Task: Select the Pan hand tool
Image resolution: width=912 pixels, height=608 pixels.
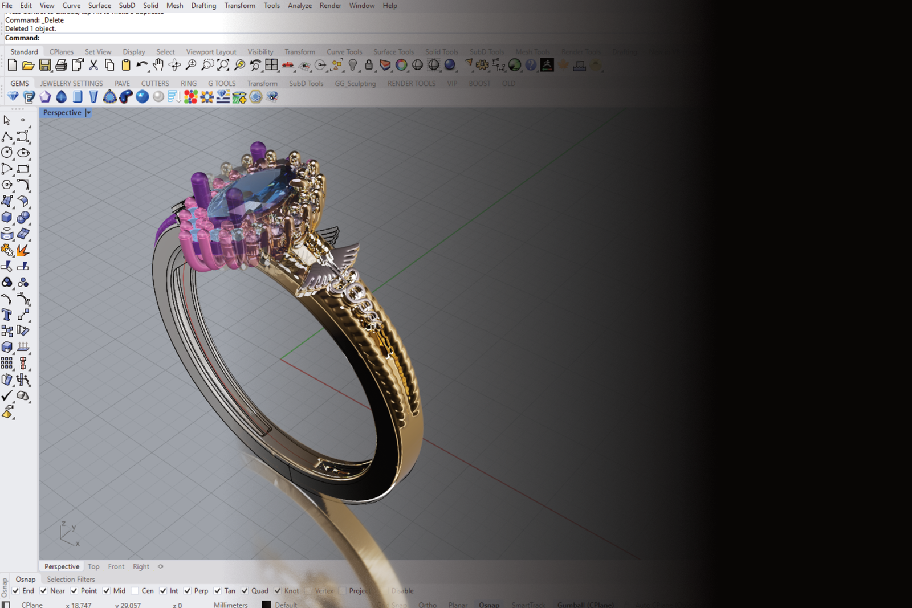Action: coord(158,66)
